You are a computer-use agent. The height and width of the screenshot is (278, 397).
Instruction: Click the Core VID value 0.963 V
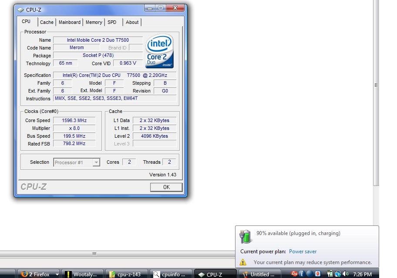point(128,63)
